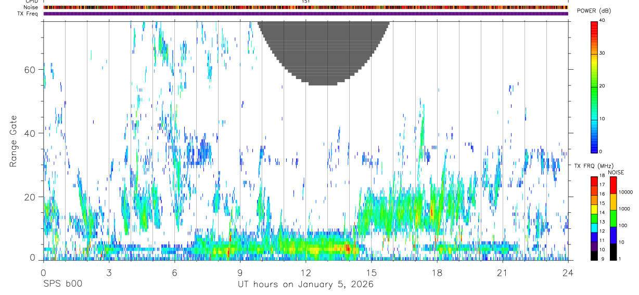Click the 20 tick on POWER scale
Viewport: 639px width, 295px height.
coord(603,86)
